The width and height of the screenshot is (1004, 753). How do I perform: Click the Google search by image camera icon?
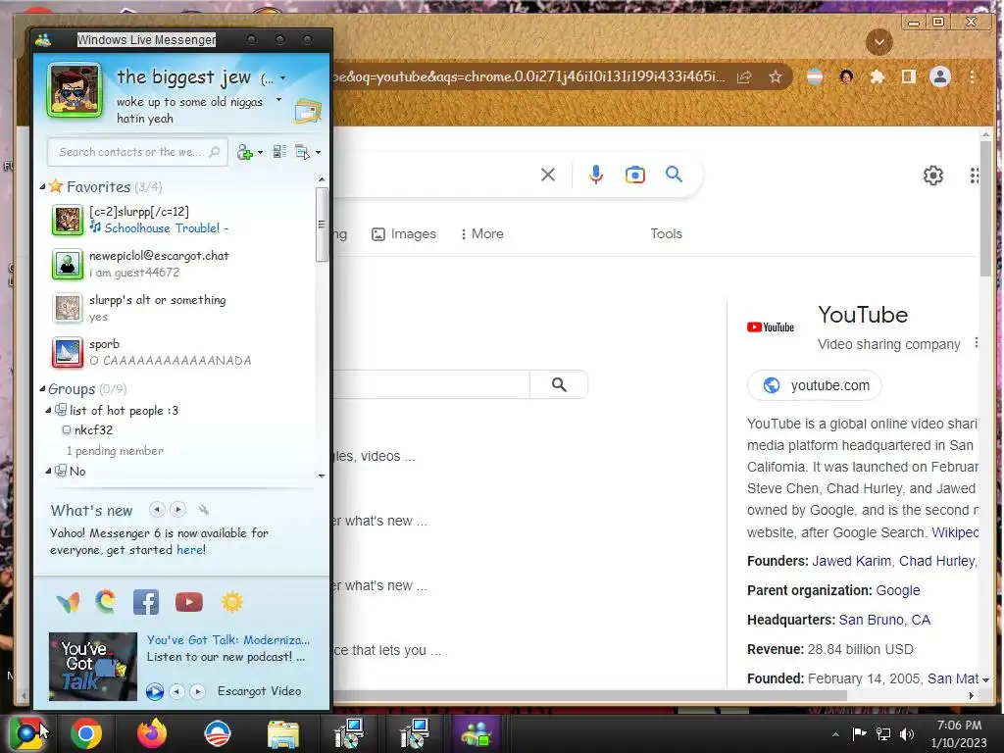[634, 175]
